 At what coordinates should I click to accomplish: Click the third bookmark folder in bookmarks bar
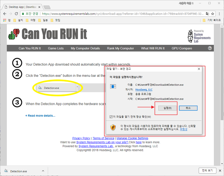[43, 20]
